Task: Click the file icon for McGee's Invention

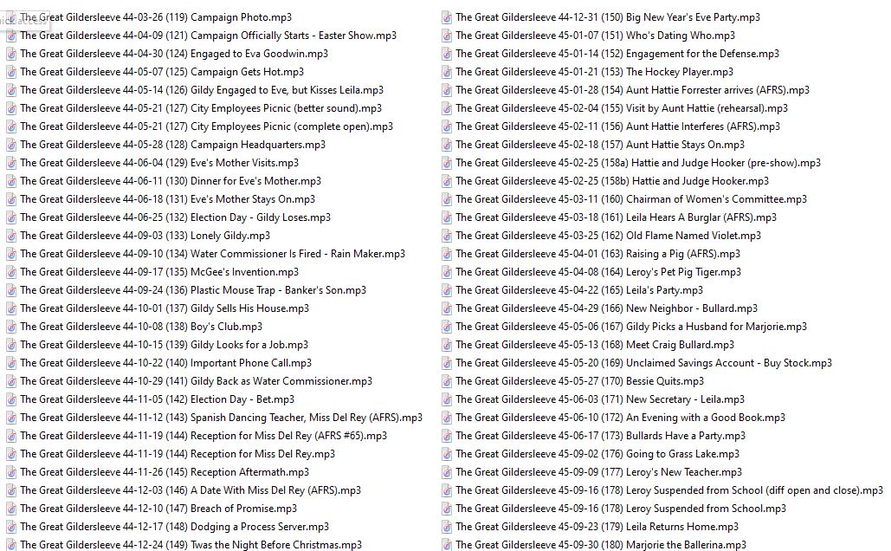Action: tap(11, 272)
